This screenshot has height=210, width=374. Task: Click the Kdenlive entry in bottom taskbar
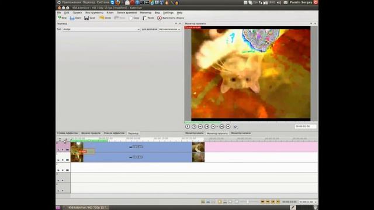tap(86, 208)
